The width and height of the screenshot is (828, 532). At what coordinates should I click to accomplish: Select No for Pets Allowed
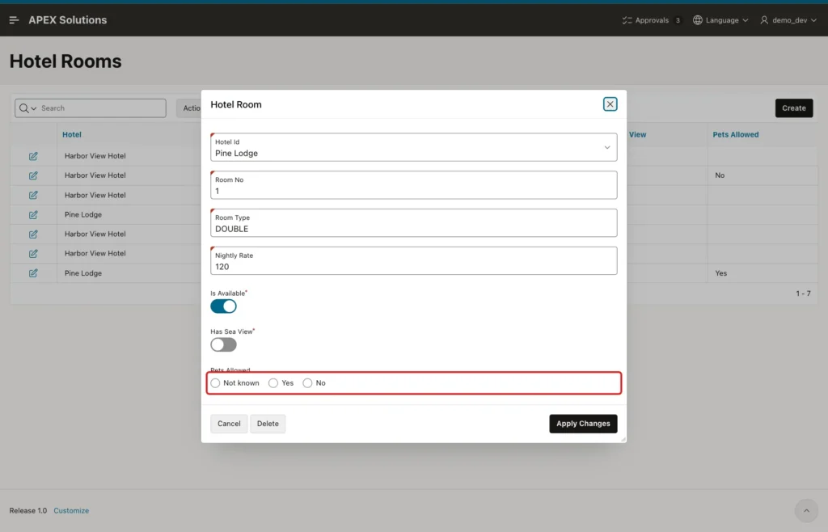click(307, 383)
